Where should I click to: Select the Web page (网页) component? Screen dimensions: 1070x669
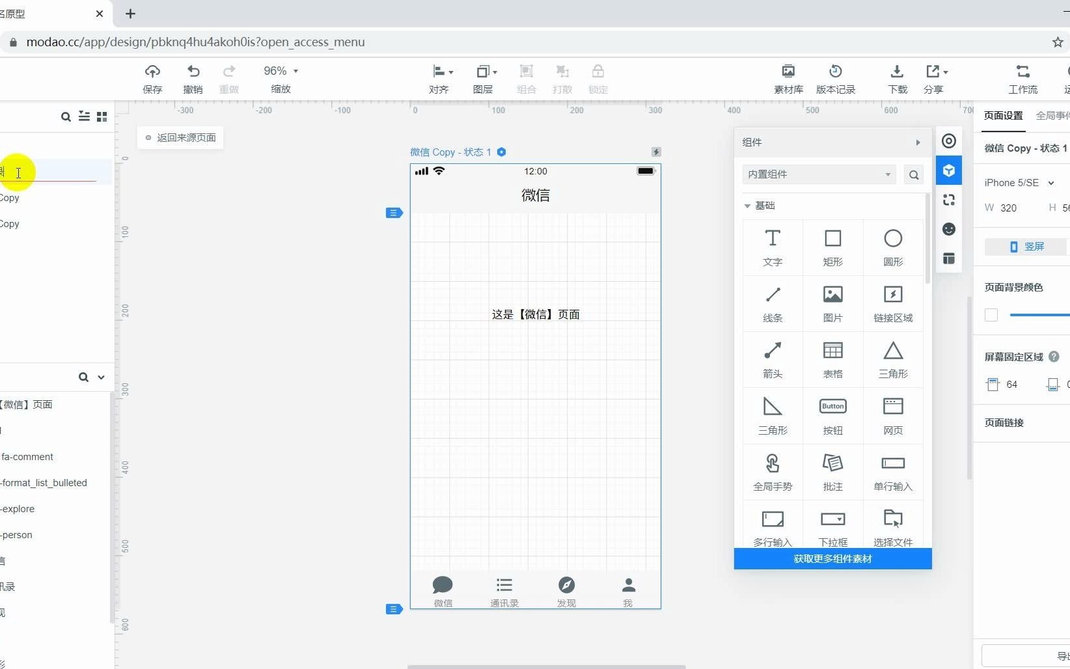[893, 416]
